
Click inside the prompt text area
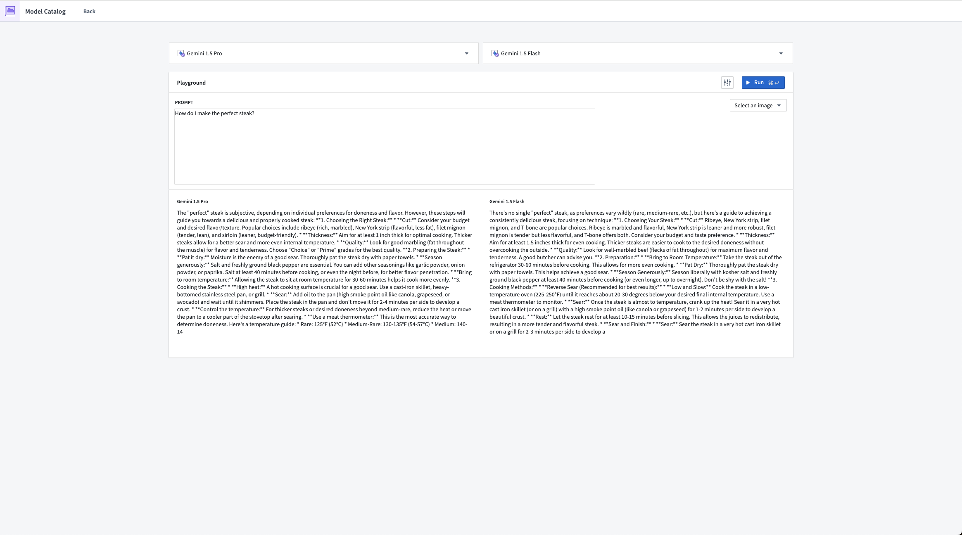[x=385, y=147]
